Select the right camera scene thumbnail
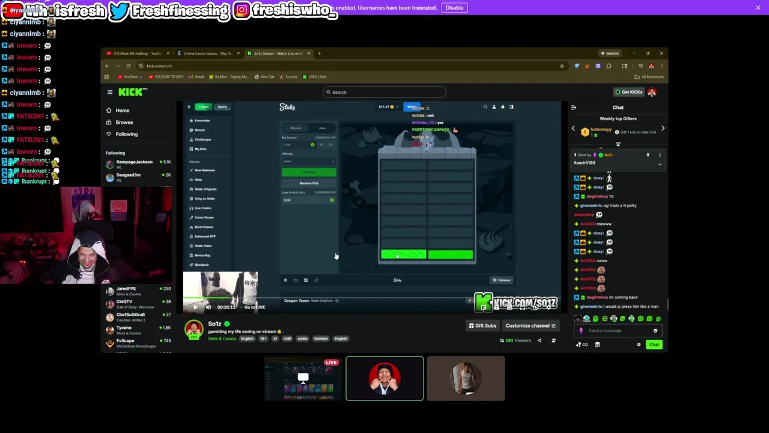769x433 pixels. [466, 378]
